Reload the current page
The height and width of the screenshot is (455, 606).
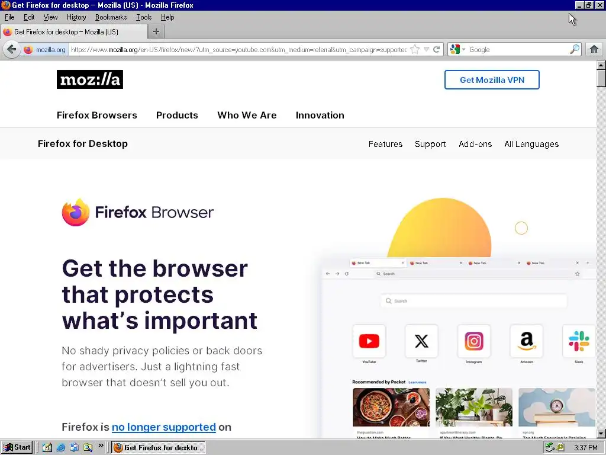tap(436, 50)
